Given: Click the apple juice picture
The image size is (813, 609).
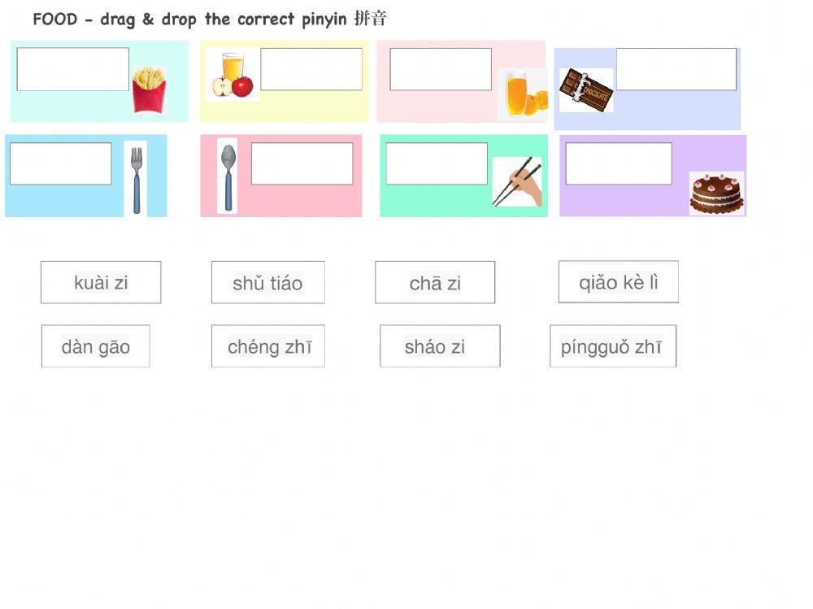Looking at the screenshot, I should [x=233, y=75].
